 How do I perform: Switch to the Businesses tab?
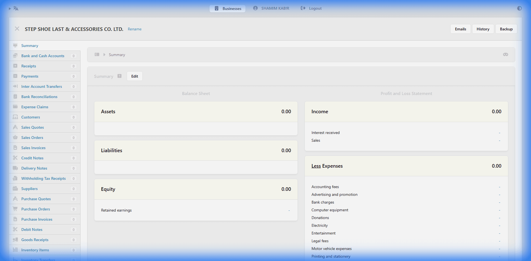(227, 9)
